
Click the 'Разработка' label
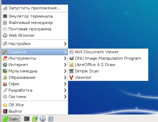point(20,90)
